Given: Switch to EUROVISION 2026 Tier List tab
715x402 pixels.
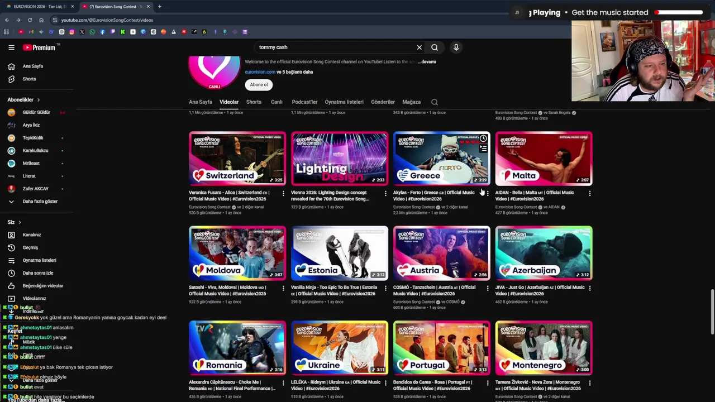Looking at the screenshot, I should click(39, 7).
